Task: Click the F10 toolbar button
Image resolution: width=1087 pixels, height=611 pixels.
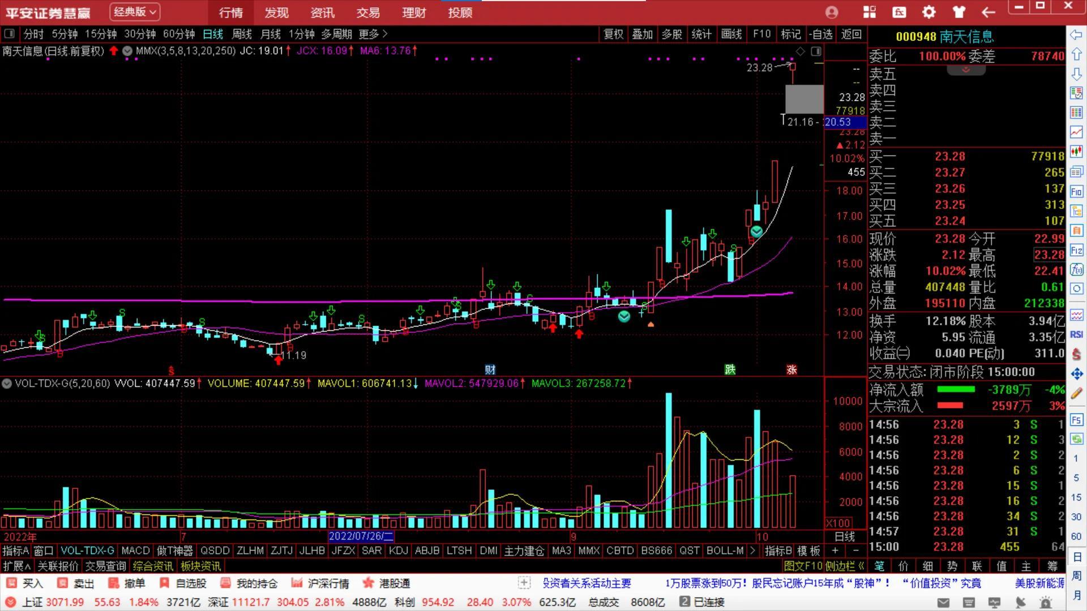Action: pyautogui.click(x=762, y=35)
